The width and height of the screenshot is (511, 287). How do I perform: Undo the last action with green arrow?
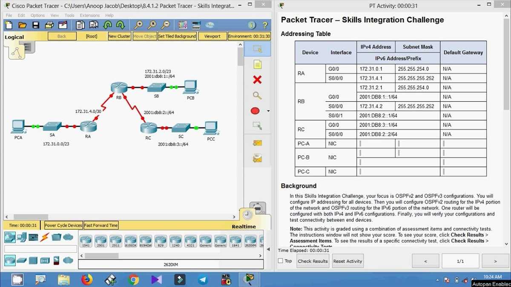(x=107, y=26)
